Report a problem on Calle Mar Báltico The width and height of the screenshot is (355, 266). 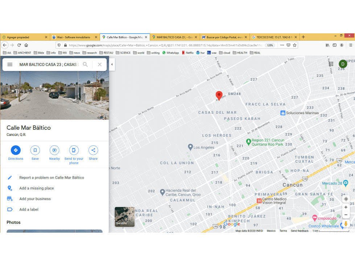click(51, 178)
